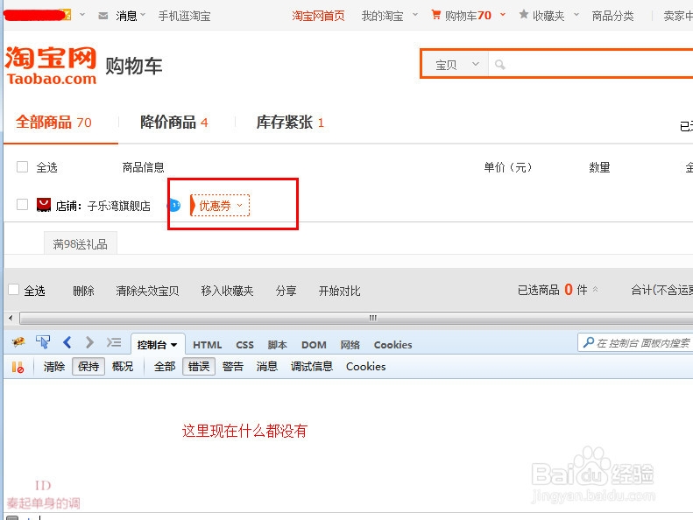The width and height of the screenshot is (693, 520).
Task: Go back with Firebug's left arrow
Action: click(x=67, y=342)
